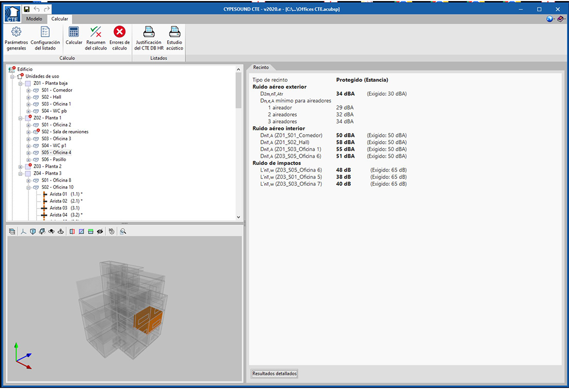
Task: Open Configuración del listado
Action: [x=45, y=38]
